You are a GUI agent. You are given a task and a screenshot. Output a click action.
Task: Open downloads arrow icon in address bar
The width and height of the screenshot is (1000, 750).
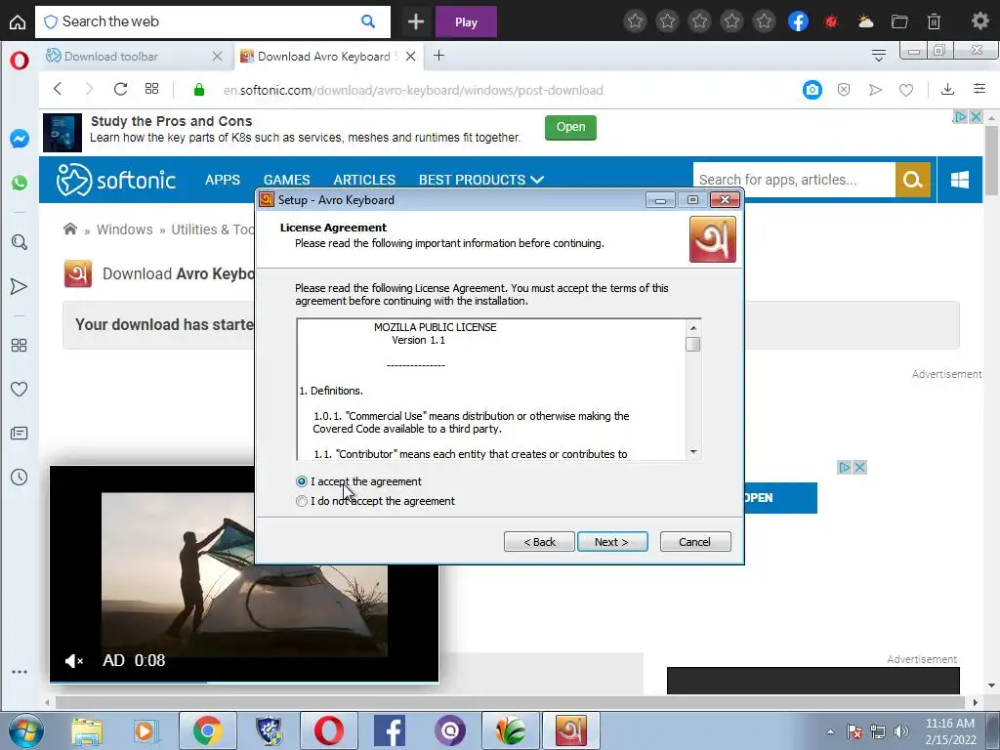947,89
